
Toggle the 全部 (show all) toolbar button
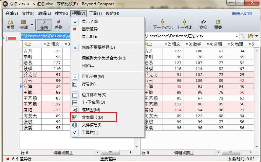coord(44,25)
